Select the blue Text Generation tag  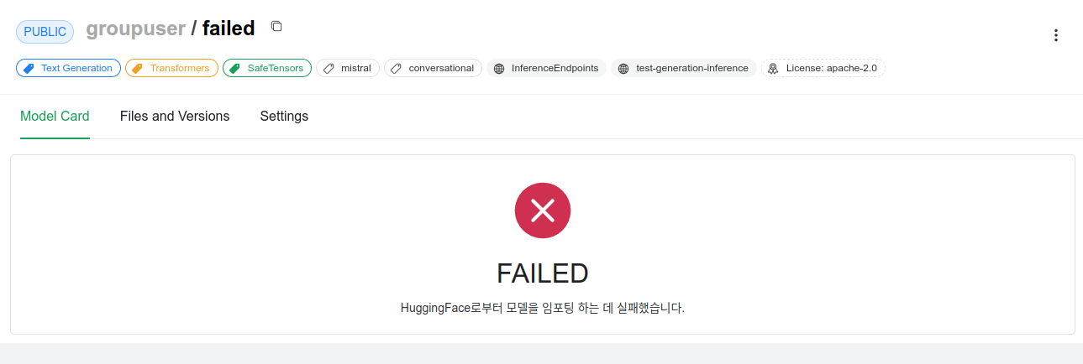tap(68, 68)
